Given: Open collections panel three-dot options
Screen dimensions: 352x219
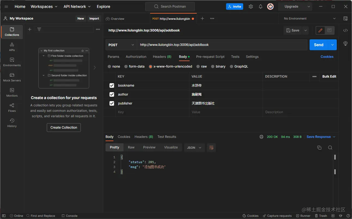Looking at the screenshot, I should pyautogui.click(x=98, y=29).
